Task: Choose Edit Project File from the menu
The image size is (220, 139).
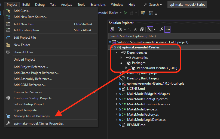Action: click(x=25, y=38)
